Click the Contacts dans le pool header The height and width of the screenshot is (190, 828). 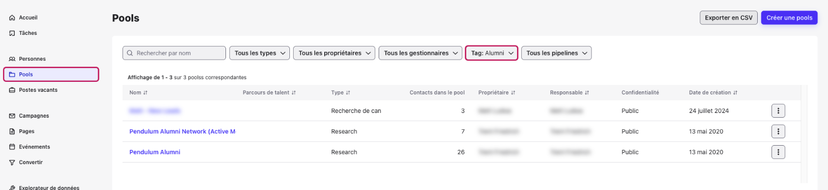(x=437, y=92)
